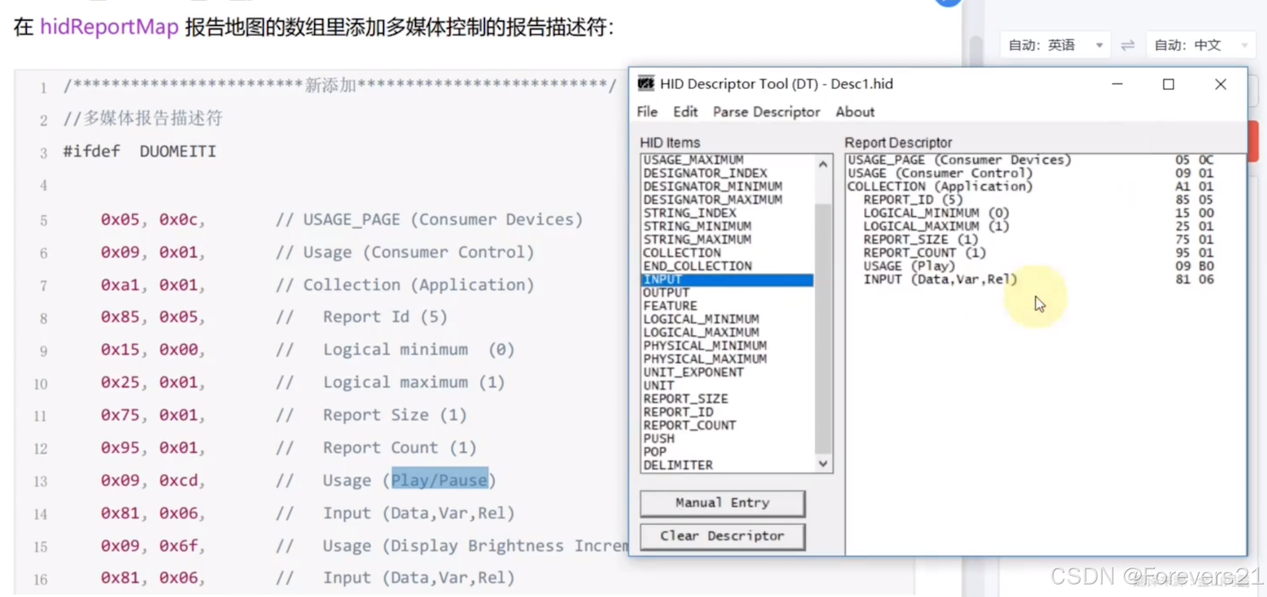1267x597 pixels.
Task: Open the target language dropdown showing 自动: 中文
Action: tap(1199, 44)
